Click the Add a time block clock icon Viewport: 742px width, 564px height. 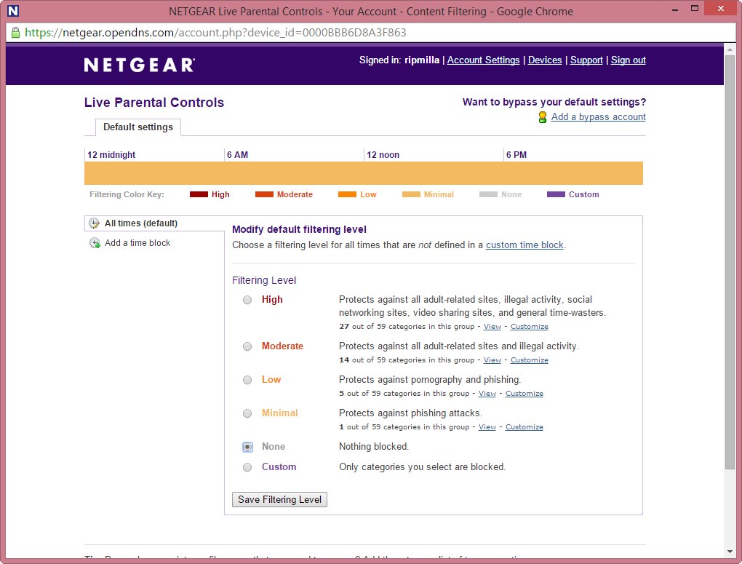pos(95,243)
